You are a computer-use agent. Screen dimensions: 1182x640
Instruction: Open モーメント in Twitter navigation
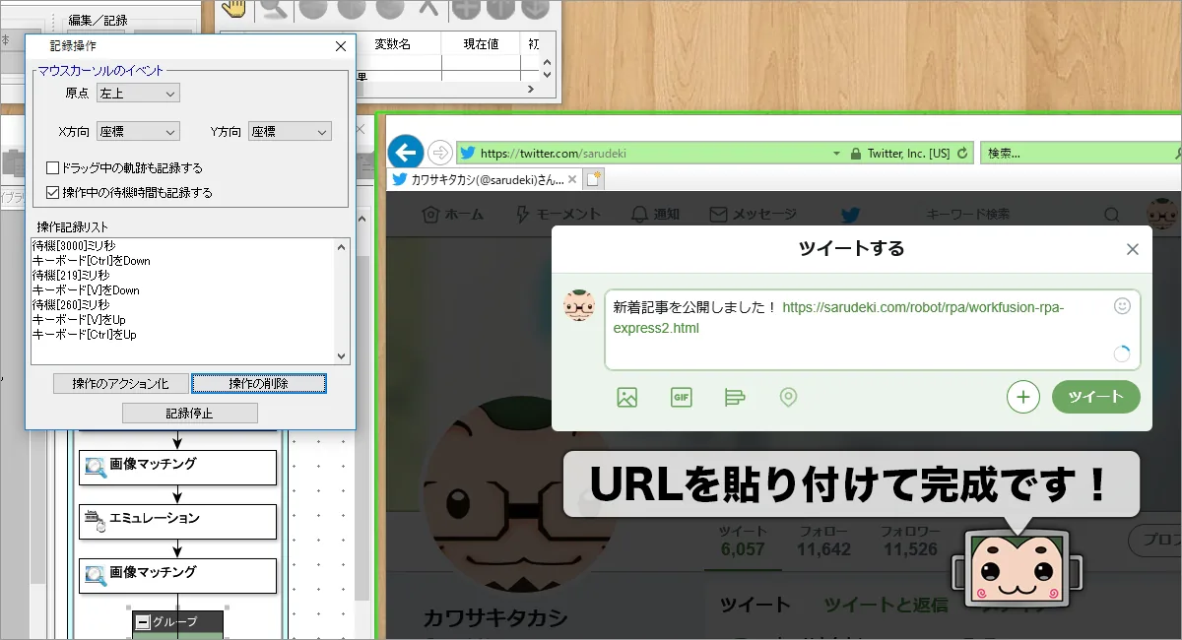click(x=557, y=215)
